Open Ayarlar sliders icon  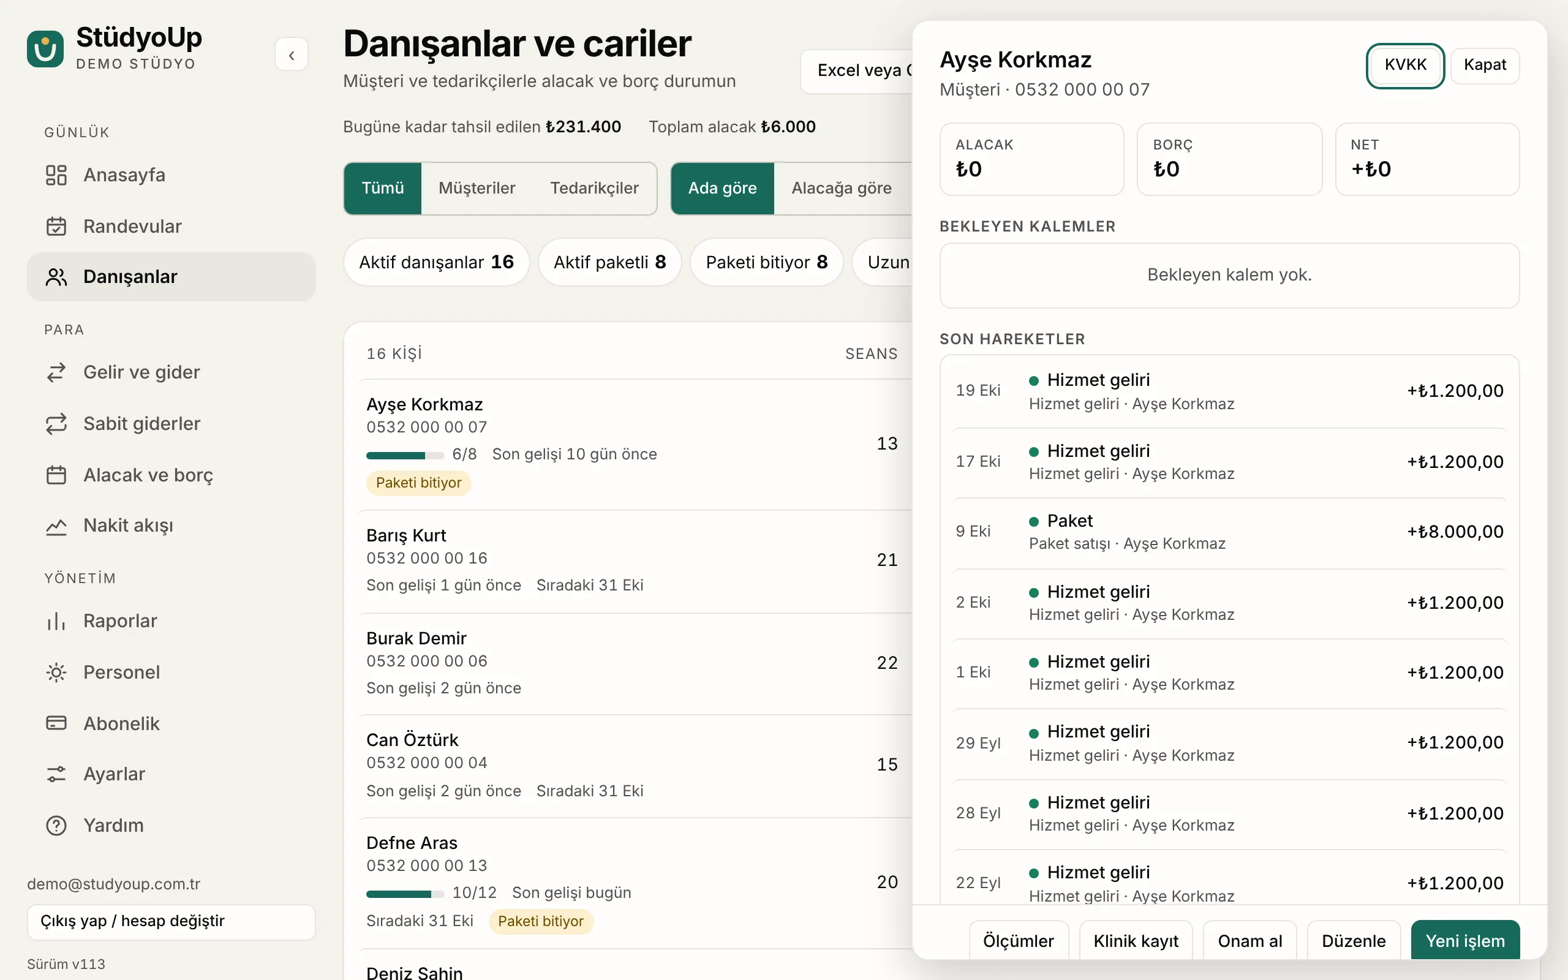click(56, 774)
